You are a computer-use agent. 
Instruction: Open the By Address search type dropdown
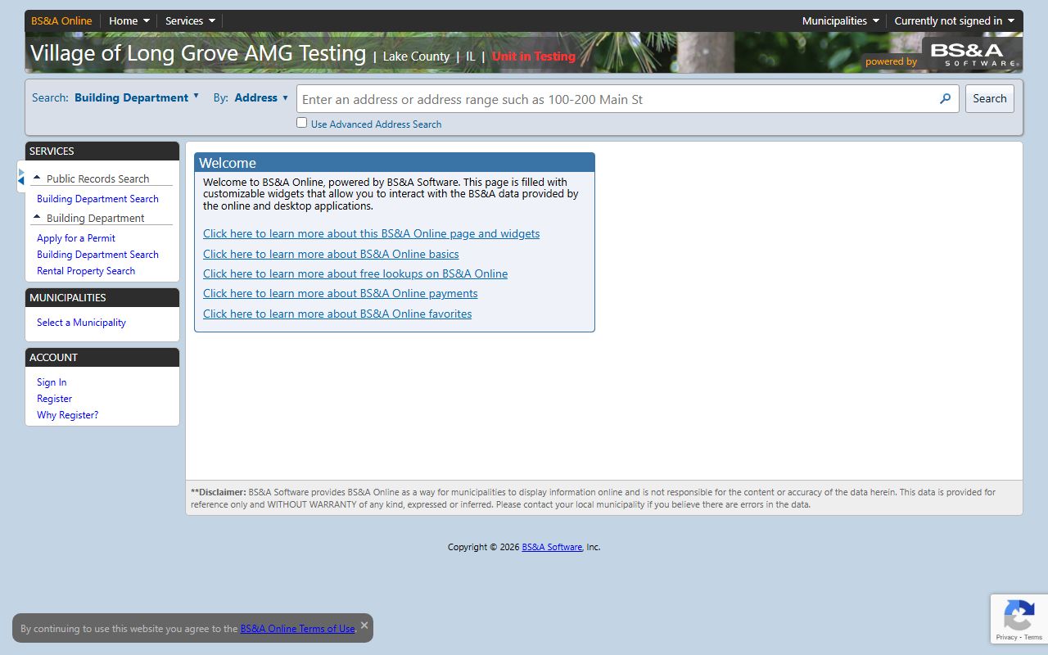coord(261,97)
